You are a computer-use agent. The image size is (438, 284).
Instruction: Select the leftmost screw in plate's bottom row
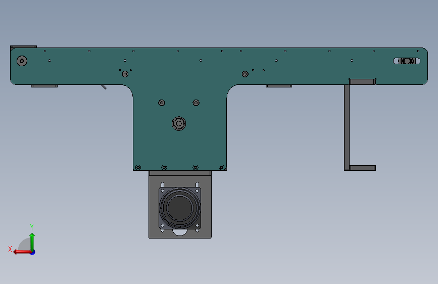[138, 167]
